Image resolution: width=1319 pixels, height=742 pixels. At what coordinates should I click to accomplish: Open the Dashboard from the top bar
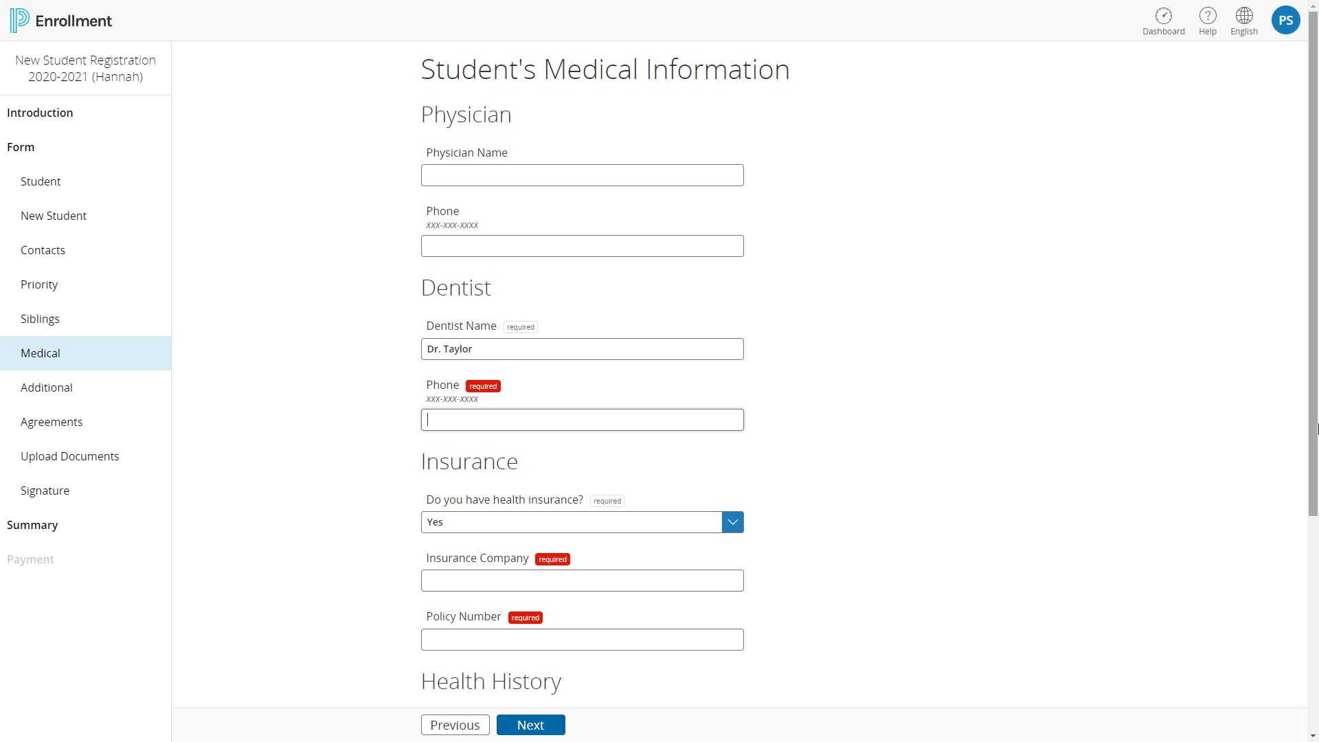pyautogui.click(x=1164, y=20)
